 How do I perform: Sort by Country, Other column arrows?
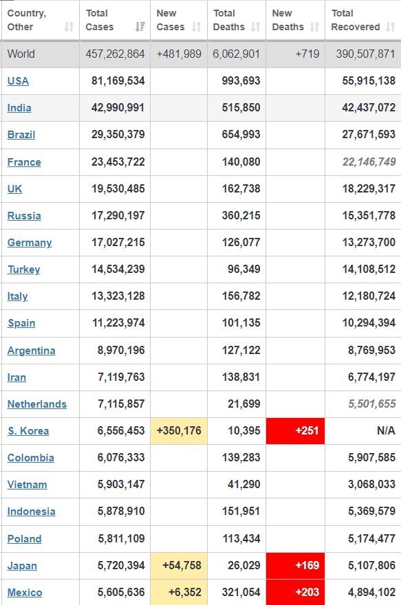pos(69,27)
